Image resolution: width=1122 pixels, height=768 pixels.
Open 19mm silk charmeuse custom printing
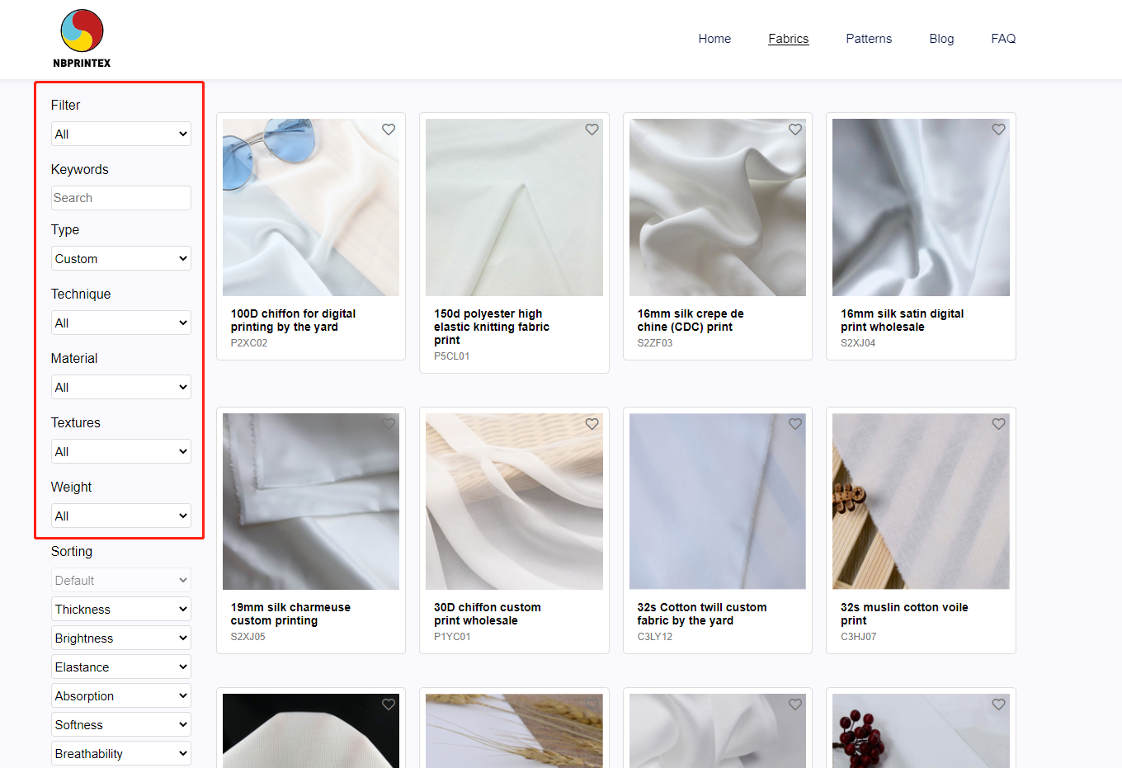(x=290, y=614)
